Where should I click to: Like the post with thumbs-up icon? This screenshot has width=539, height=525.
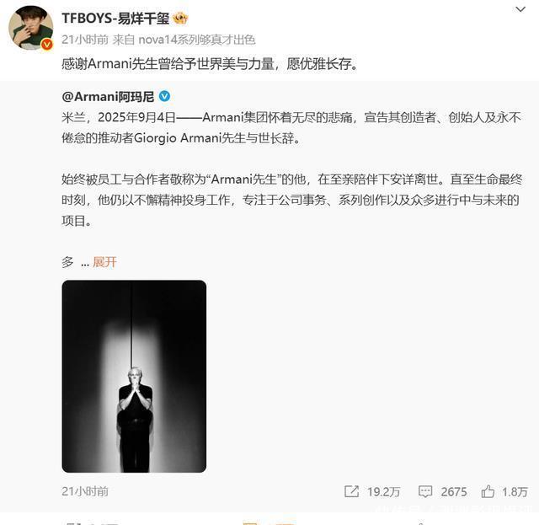[x=488, y=491]
